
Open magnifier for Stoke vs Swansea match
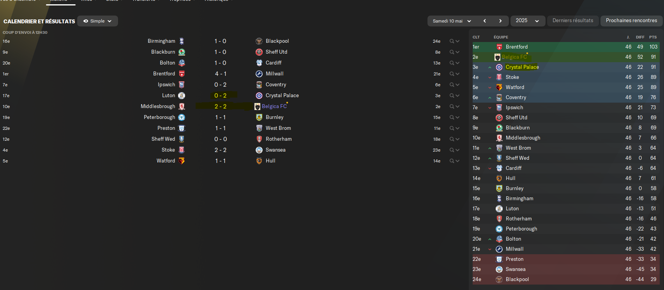click(452, 150)
